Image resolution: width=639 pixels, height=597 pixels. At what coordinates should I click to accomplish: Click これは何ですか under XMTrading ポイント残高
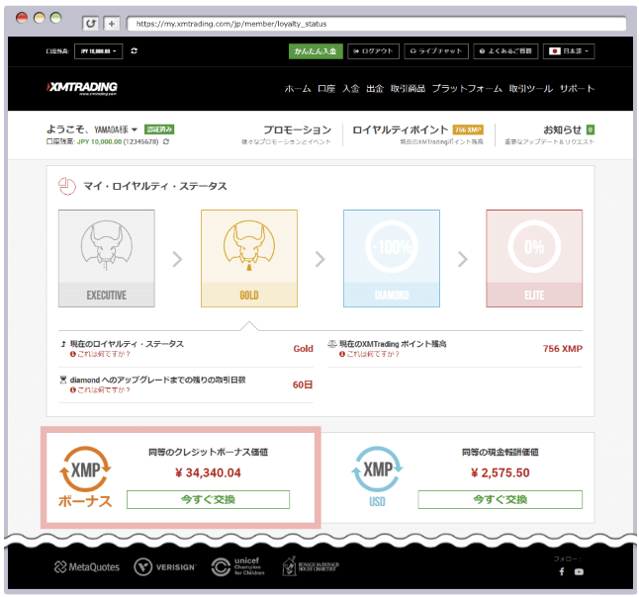point(369,354)
